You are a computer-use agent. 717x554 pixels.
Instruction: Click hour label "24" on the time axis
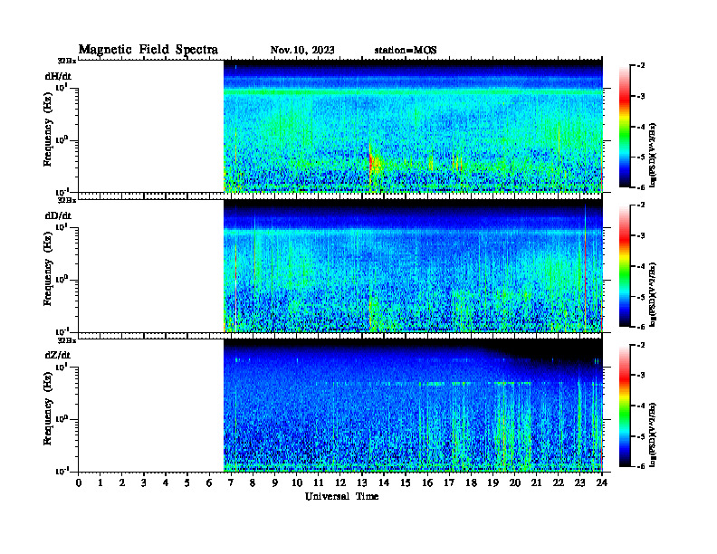click(602, 483)
